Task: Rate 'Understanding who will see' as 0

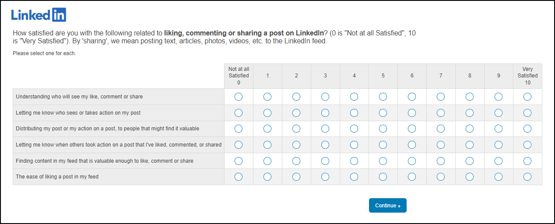Action: [x=239, y=97]
